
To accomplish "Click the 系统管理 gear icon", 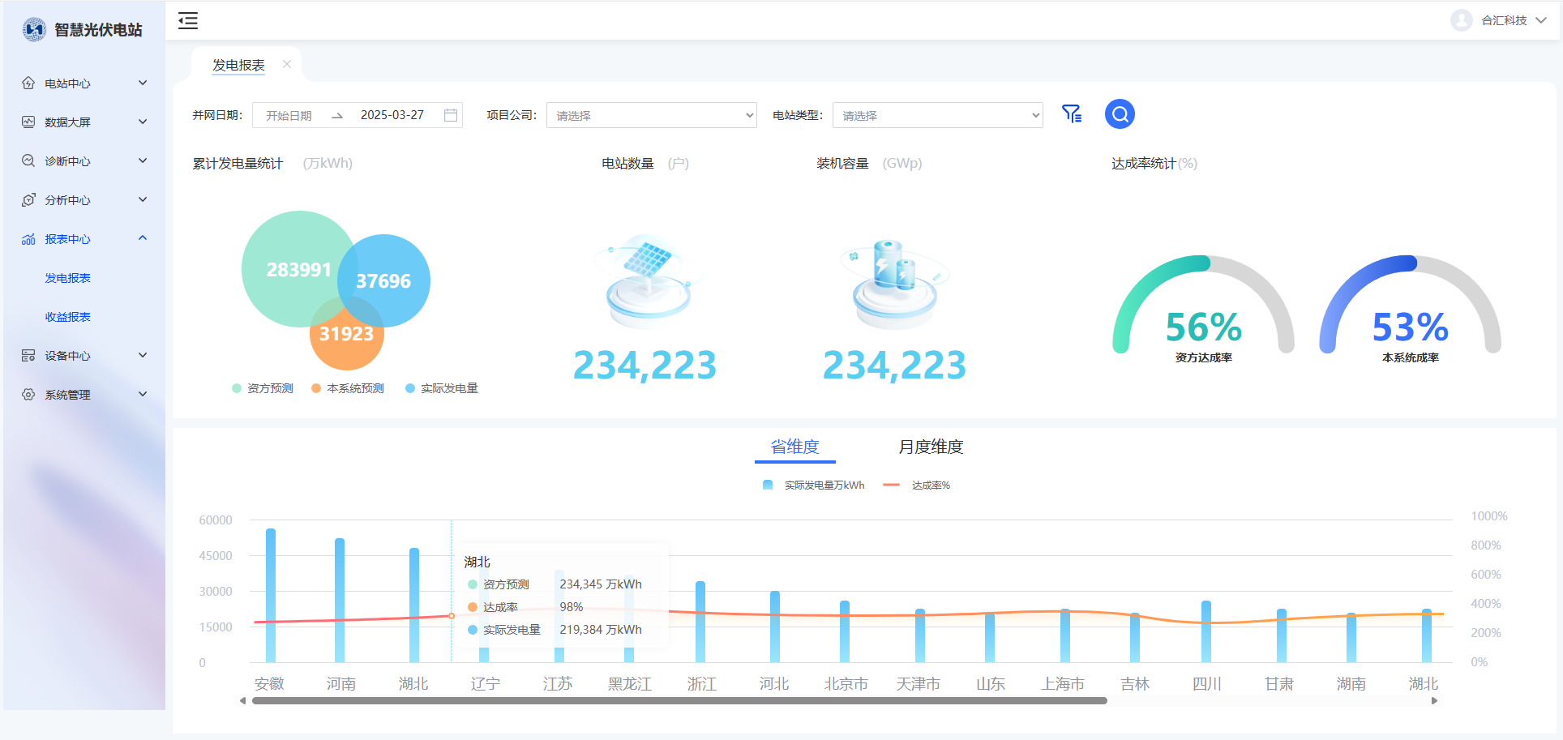I will coord(28,394).
